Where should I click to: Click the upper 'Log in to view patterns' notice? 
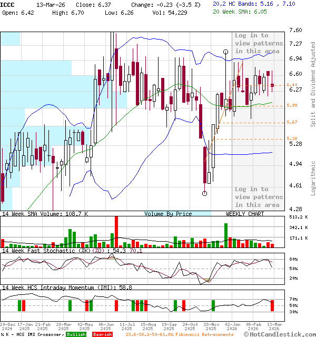coord(259,43)
